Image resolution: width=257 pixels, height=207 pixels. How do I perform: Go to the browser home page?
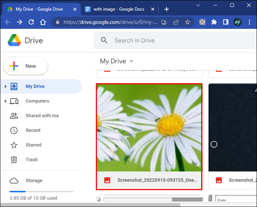[43, 22]
